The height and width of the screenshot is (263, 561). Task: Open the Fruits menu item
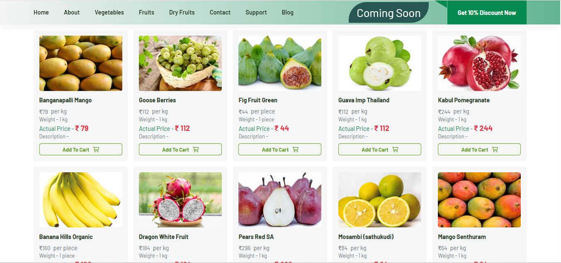coord(146,12)
